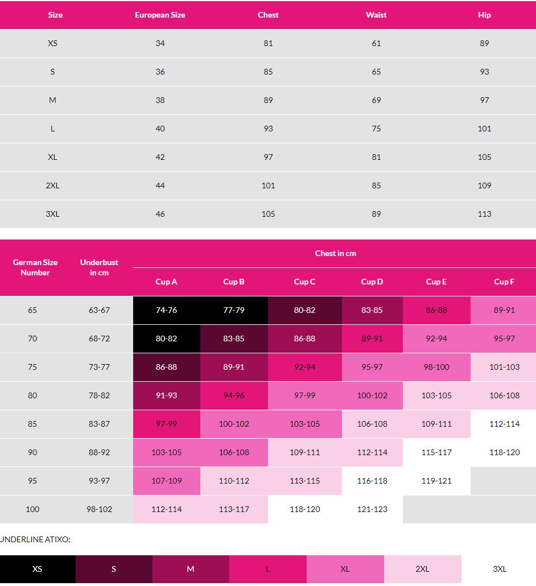Select the S legend color swatch
Screen dimensions: 536x586
click(114, 569)
